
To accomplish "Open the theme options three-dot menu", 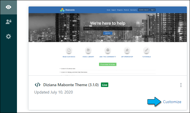I will pyautogui.click(x=181, y=85).
